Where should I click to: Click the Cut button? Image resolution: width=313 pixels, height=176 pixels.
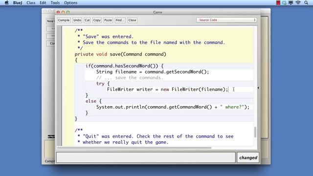87,20
